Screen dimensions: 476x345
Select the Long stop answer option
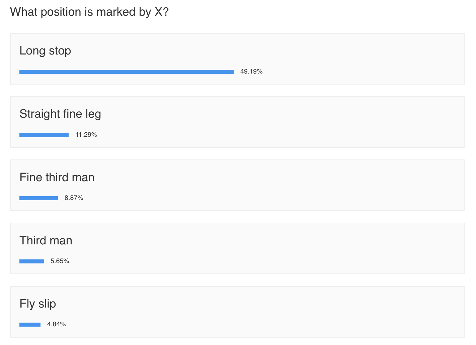click(237, 59)
